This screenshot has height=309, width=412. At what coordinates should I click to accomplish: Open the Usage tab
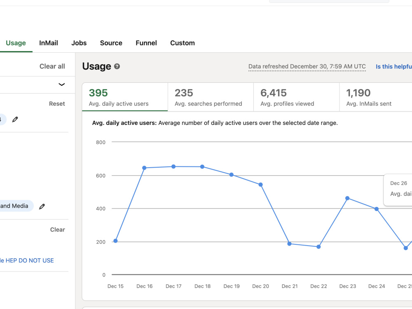click(x=16, y=43)
